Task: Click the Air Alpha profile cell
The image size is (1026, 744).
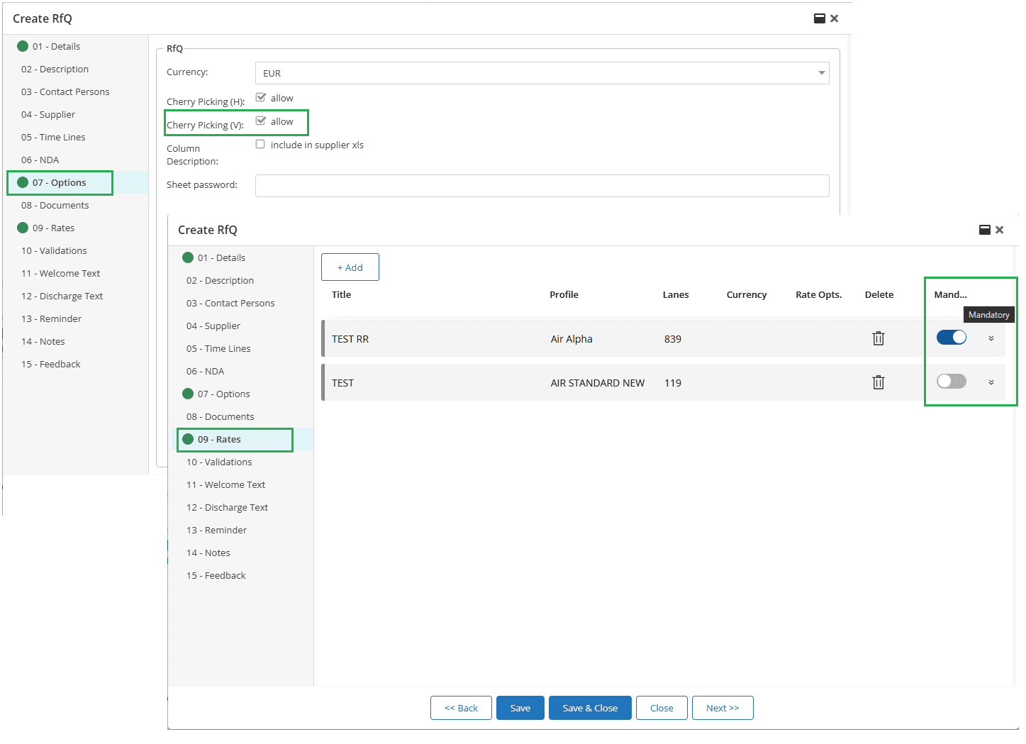Action: click(571, 339)
